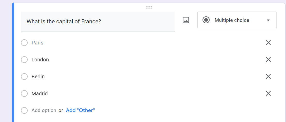Viewport: 286px width, 122px height.
Task: Click the add image icon beside the question
Action: [186, 20]
